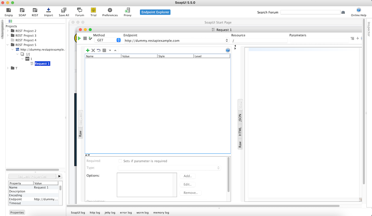
Task: Open the memory log tab
Action: pyautogui.click(x=161, y=212)
